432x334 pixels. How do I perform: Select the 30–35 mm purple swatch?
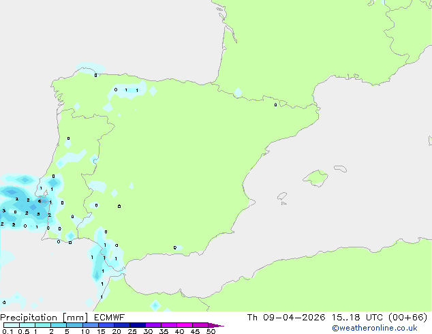pos(153,325)
